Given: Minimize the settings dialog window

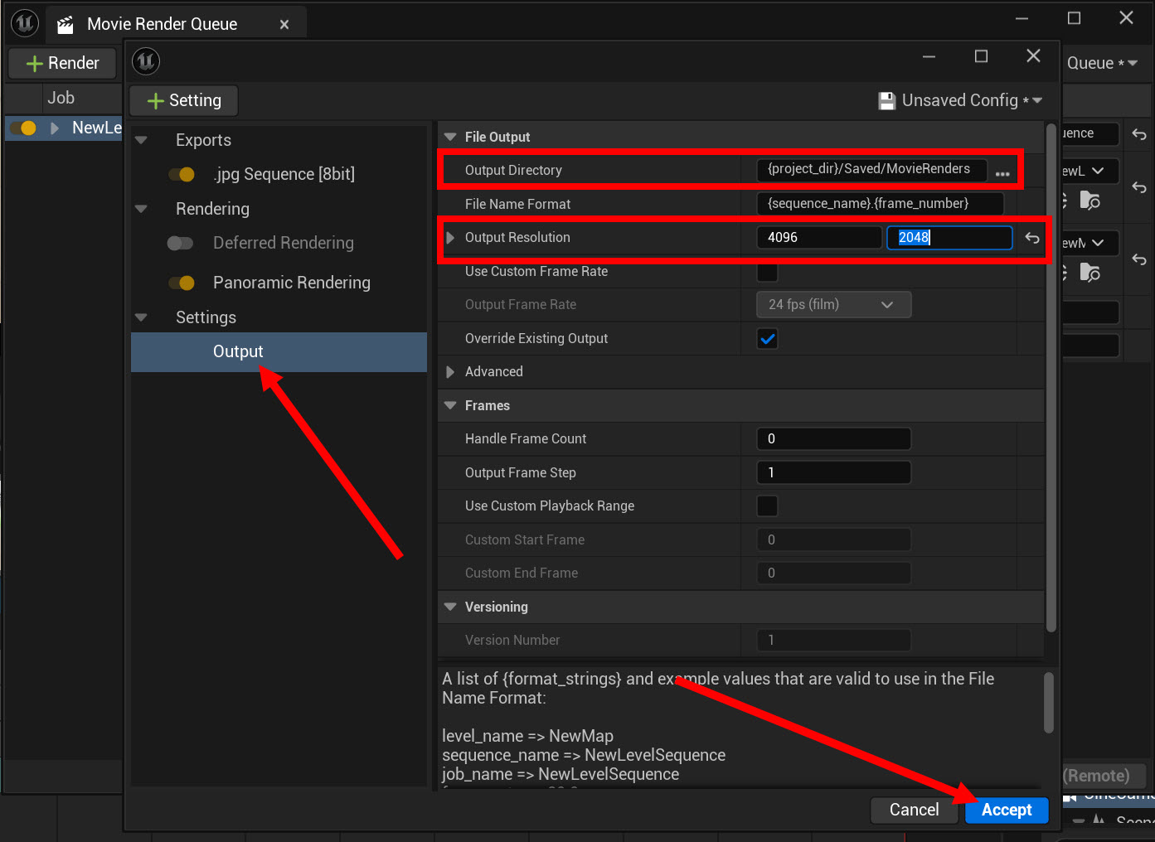Looking at the screenshot, I should point(929,56).
